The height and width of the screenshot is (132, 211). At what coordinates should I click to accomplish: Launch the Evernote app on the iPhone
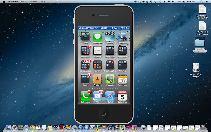coord(110,79)
